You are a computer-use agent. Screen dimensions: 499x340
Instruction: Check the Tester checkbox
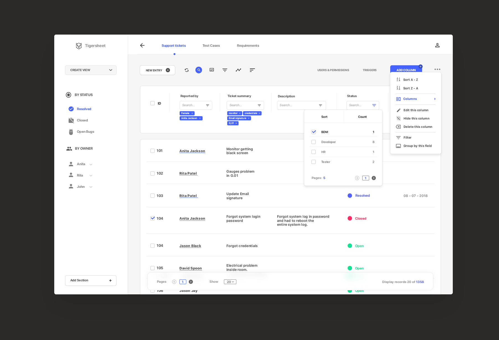pos(314,162)
